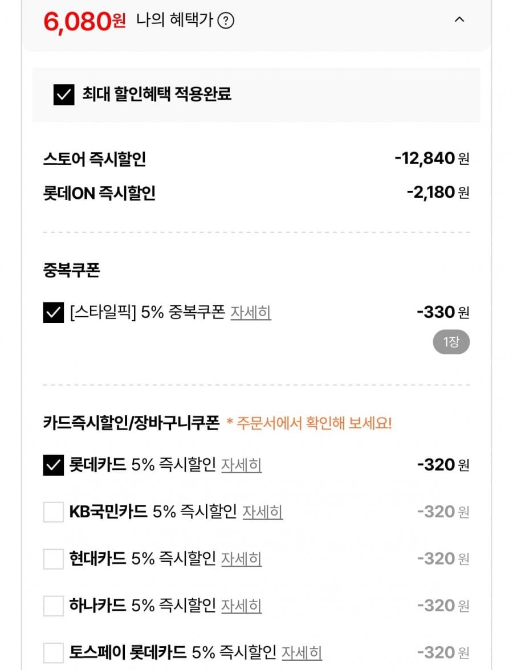Uncheck 롯데카드 5% 즉시할인 checkbox
The image size is (513, 670).
[54, 465]
